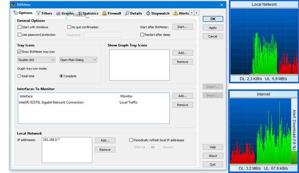Click the About button
The image size is (299, 173).
tap(213, 155)
